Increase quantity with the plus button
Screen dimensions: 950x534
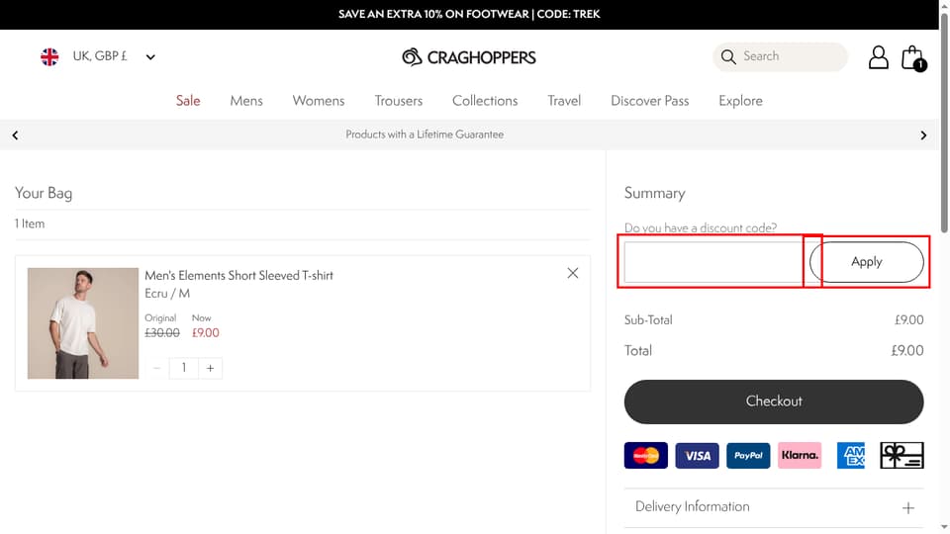[210, 368]
